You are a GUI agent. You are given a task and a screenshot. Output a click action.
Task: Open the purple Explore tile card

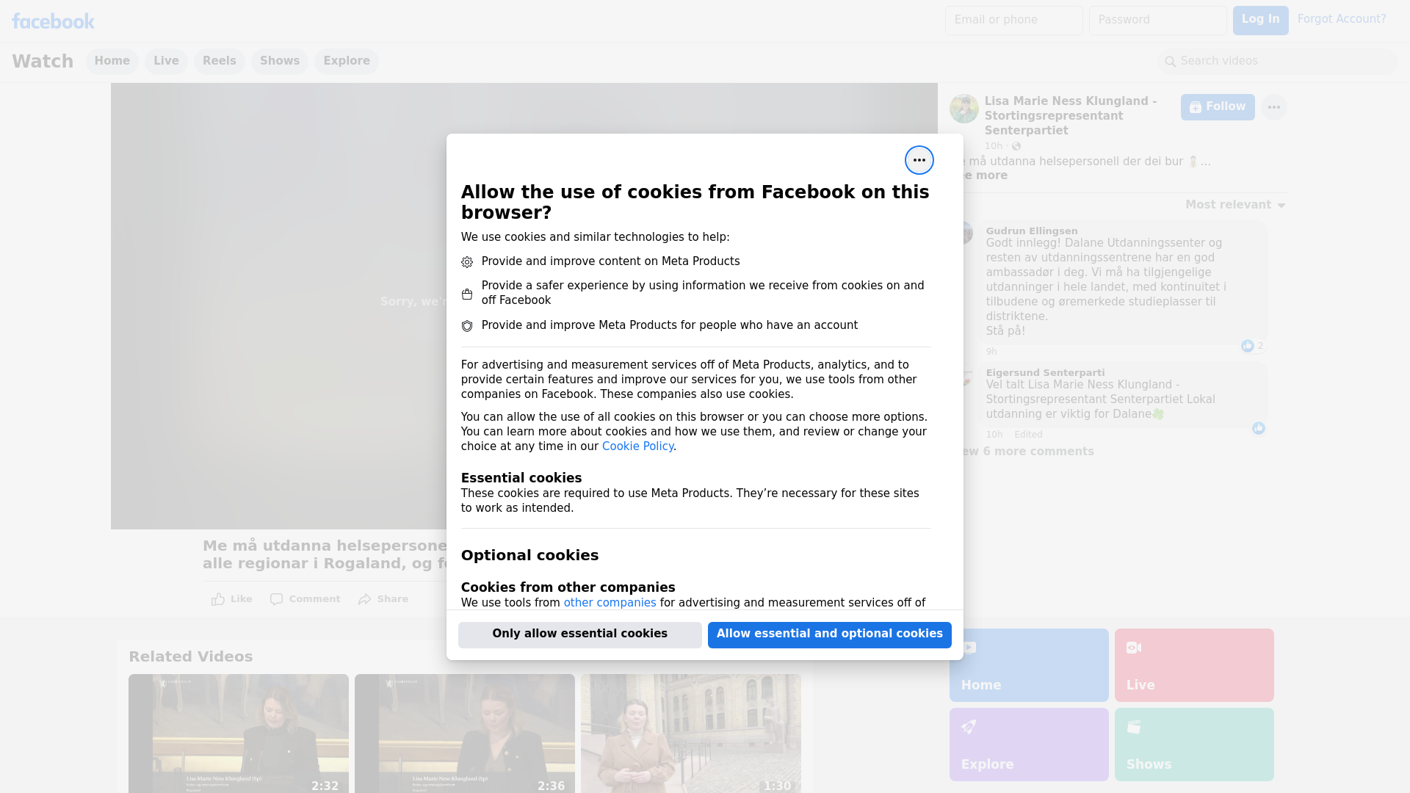point(1028,745)
